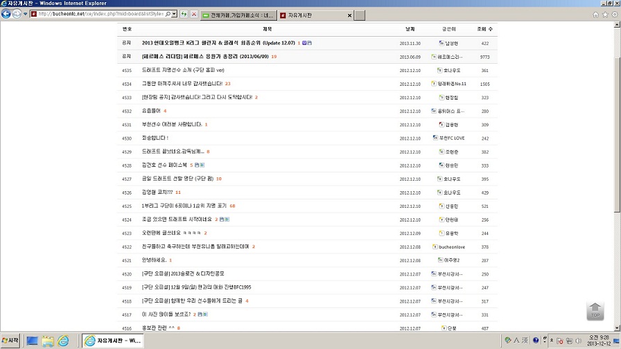Click the clock showing 9:28
621x349 pixels.
click(599, 340)
